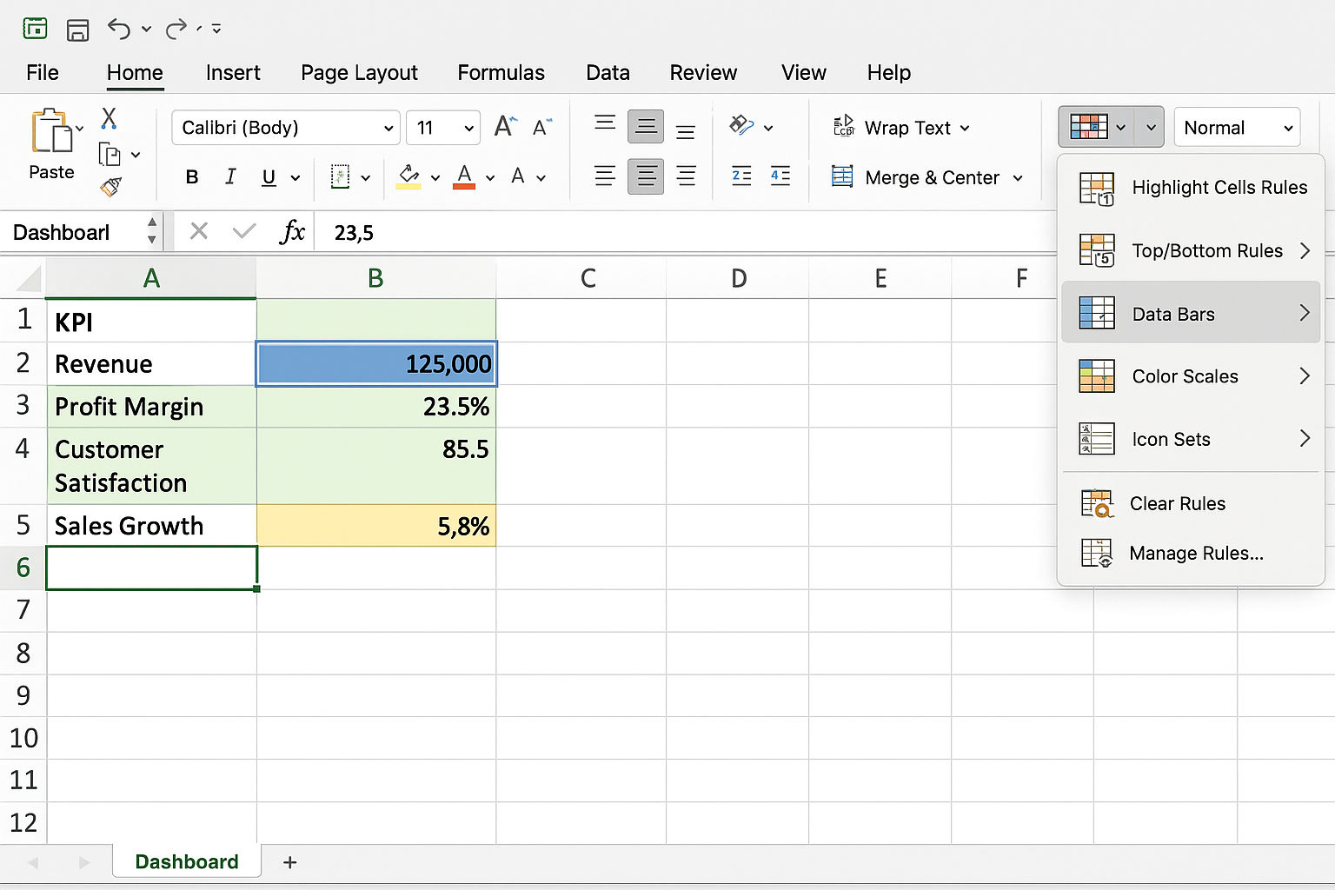Open the Normal cell style dropdown
1335x890 pixels.
(1237, 128)
